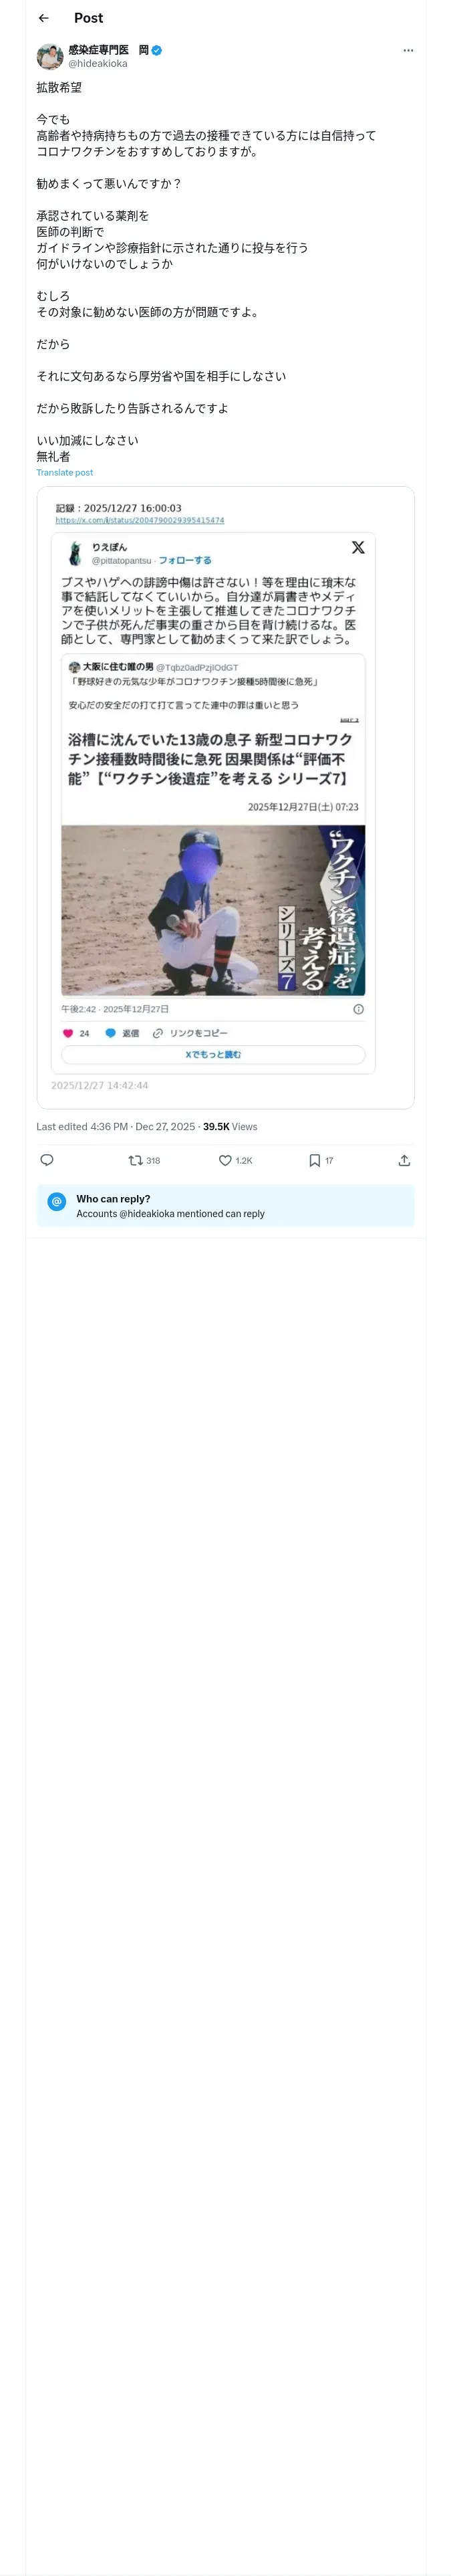Viewport: 451px width, 2576px height.
Task: Click the info icon in embedded tweet
Action: pyautogui.click(x=358, y=1009)
